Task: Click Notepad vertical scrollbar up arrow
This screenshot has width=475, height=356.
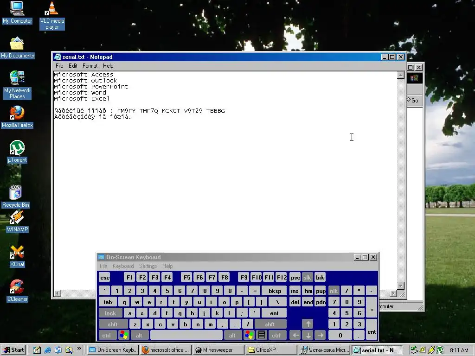Action: pyautogui.click(x=400, y=75)
